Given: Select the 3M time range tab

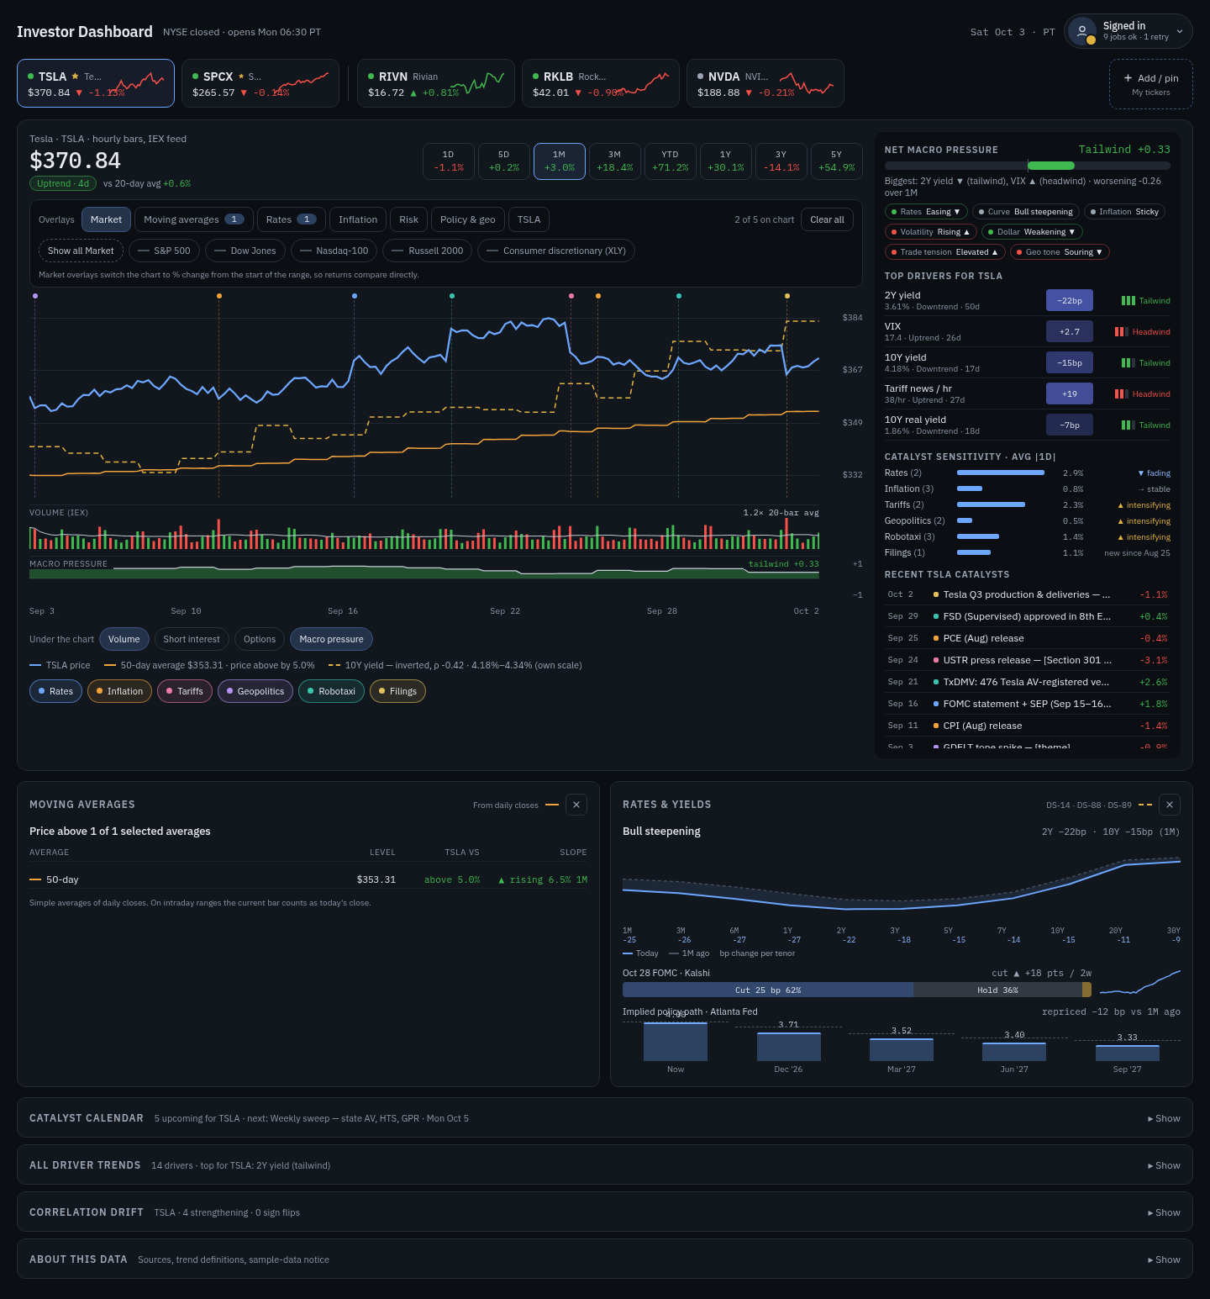Looking at the screenshot, I should pyautogui.click(x=615, y=161).
